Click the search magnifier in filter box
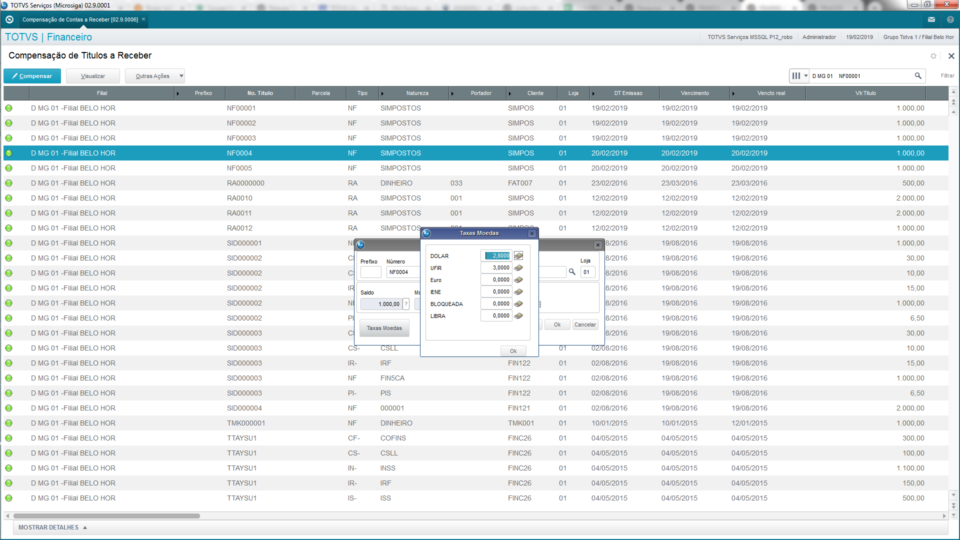The width and height of the screenshot is (960, 540). click(x=918, y=76)
